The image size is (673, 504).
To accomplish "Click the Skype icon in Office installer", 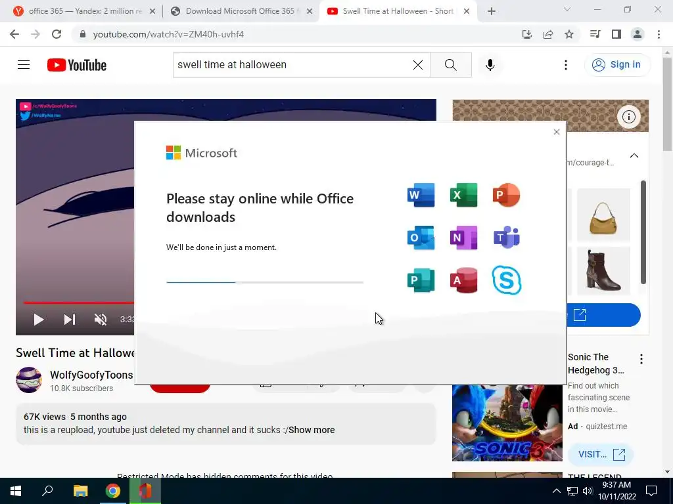I will (x=507, y=280).
